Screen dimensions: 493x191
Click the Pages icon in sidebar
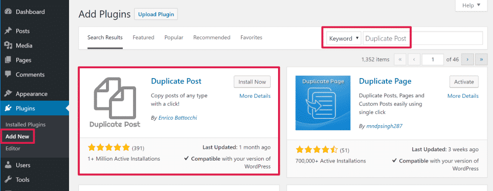click(x=8, y=60)
